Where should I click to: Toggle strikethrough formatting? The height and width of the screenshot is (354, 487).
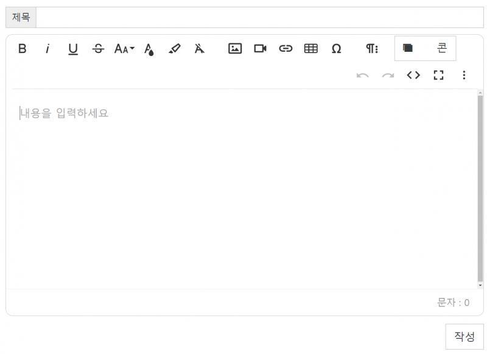pos(98,49)
